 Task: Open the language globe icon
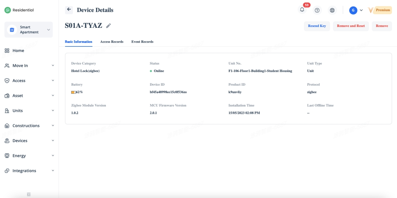332,10
